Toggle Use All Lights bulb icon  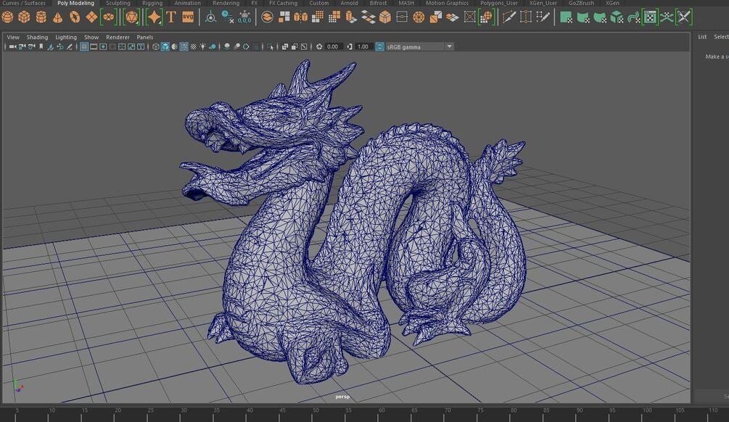(x=202, y=47)
